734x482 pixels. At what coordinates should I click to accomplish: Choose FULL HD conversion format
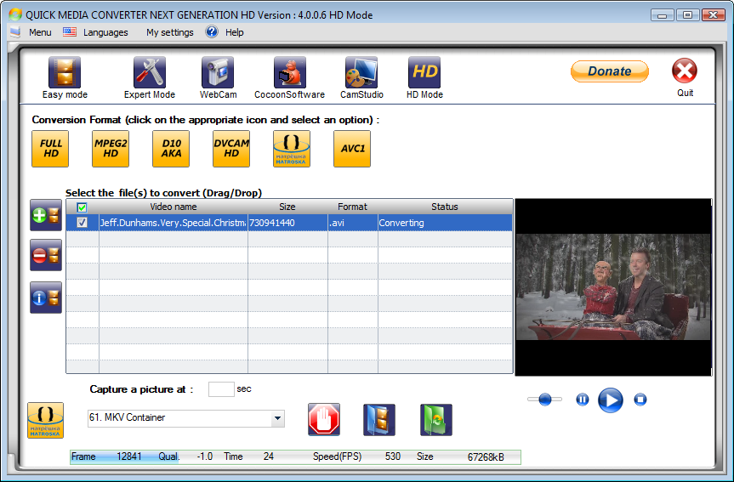(x=50, y=149)
